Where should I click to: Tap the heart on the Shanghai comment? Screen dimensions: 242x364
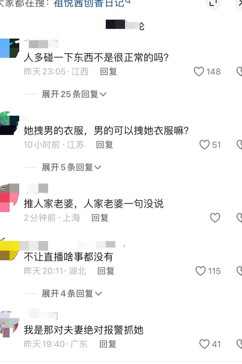[215, 218]
